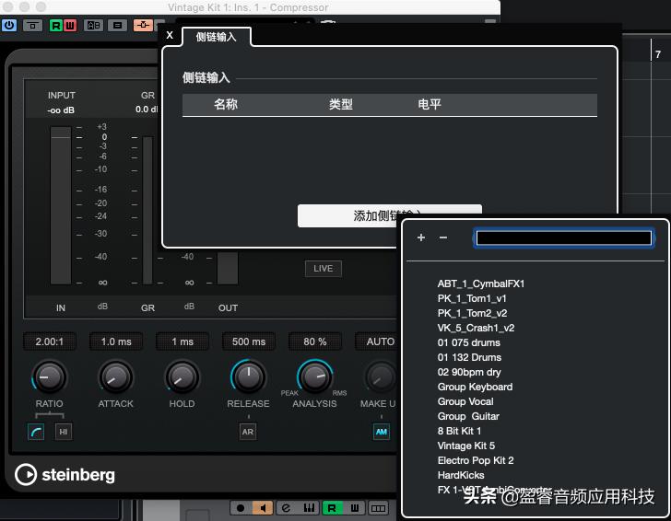Click the RATIO knob
The height and width of the screenshot is (521, 671).
(x=49, y=376)
